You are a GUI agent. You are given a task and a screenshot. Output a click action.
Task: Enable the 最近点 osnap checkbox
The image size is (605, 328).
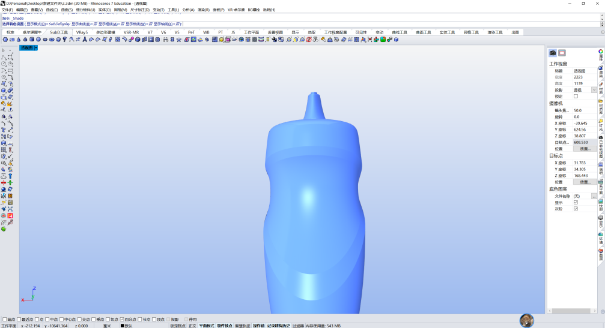[x=19, y=319]
